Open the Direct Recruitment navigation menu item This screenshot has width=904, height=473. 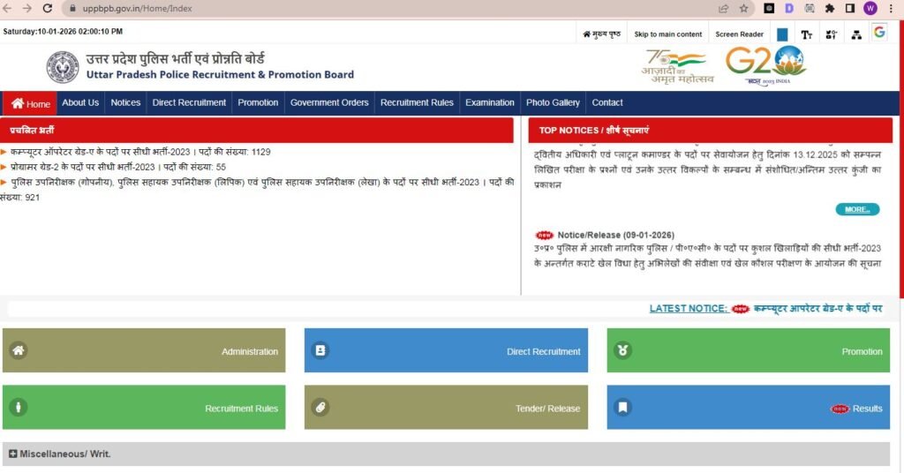click(x=189, y=102)
